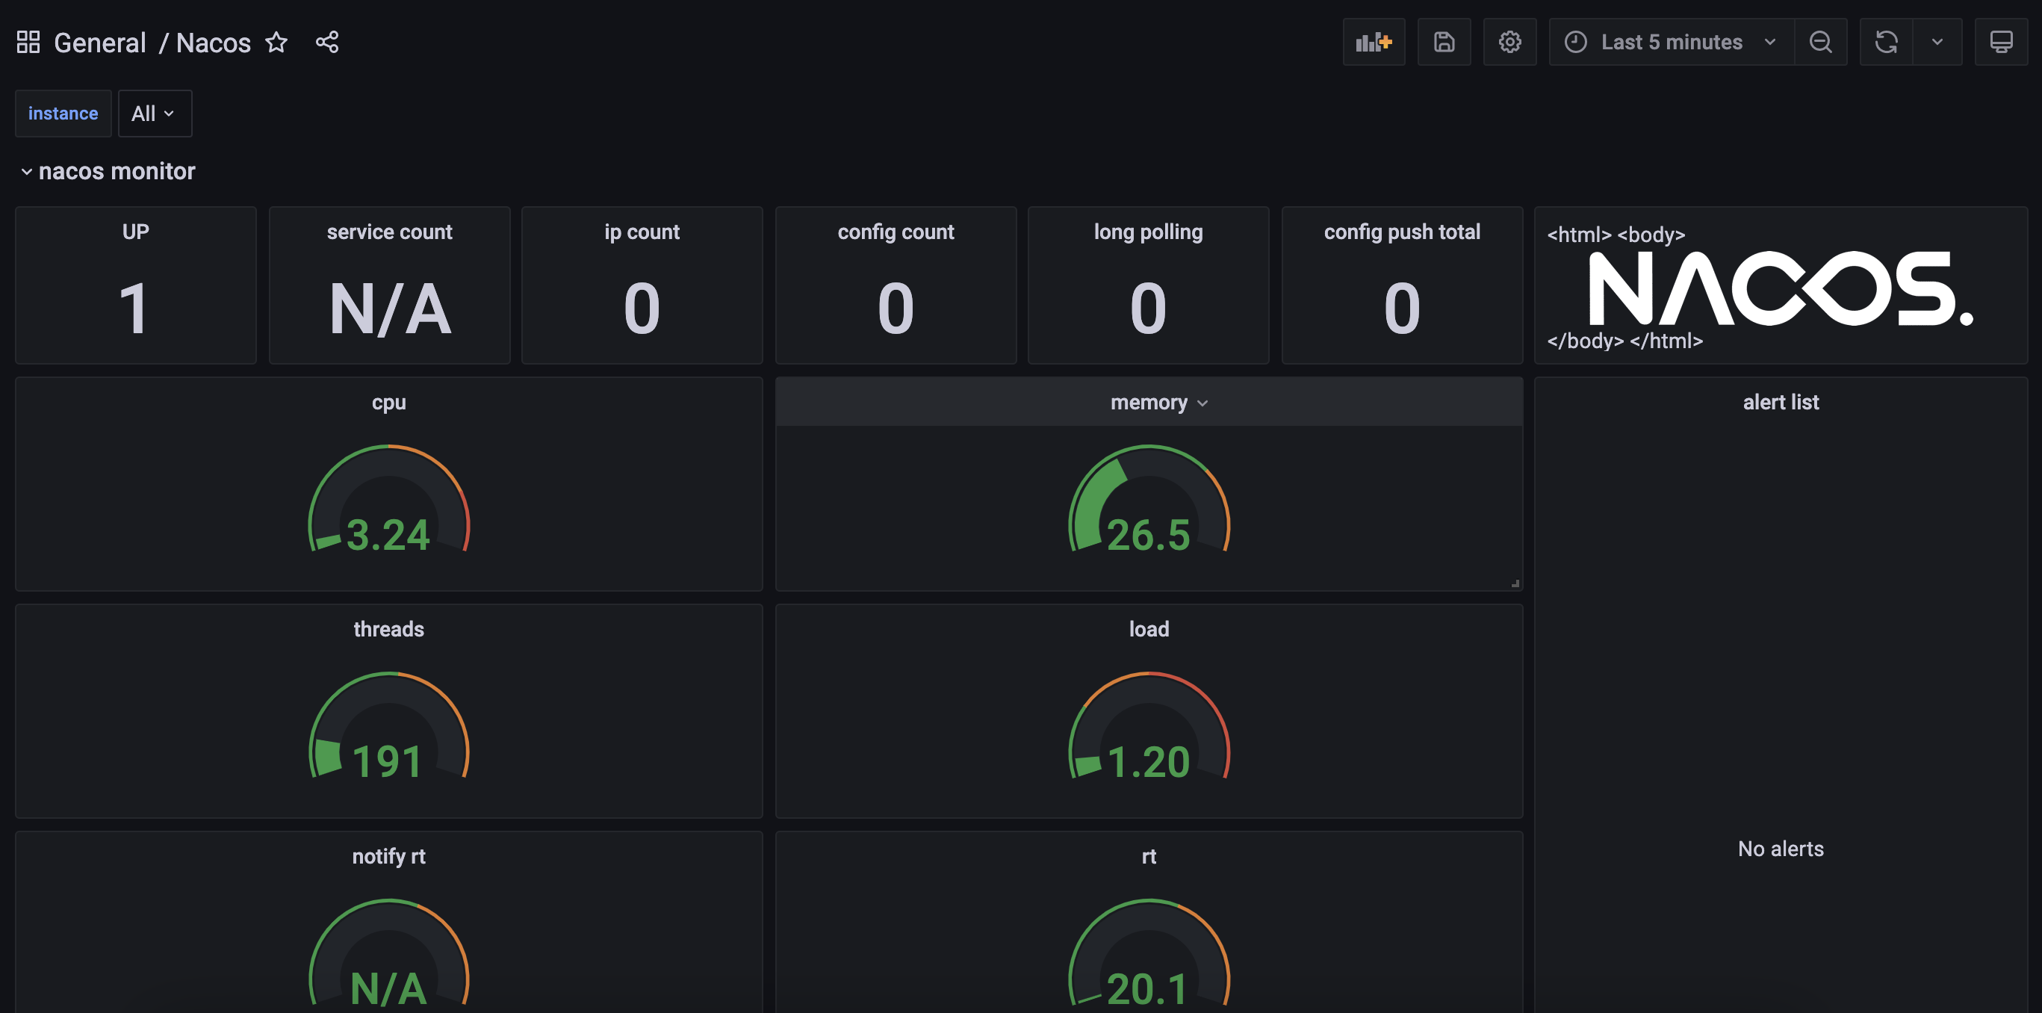Click the alert list panel title
Screen dimensions: 2042x1013
(1780, 403)
